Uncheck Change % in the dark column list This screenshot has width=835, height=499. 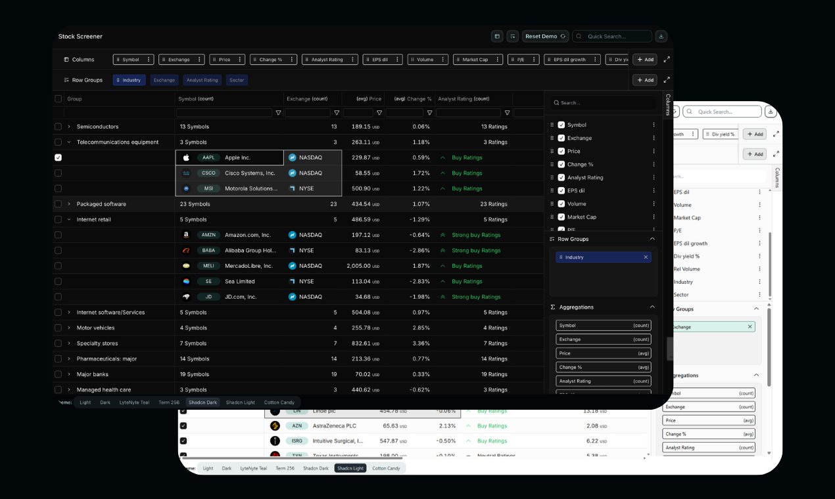click(561, 164)
